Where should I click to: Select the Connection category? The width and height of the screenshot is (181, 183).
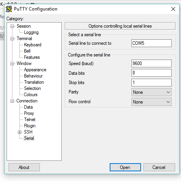click(27, 101)
